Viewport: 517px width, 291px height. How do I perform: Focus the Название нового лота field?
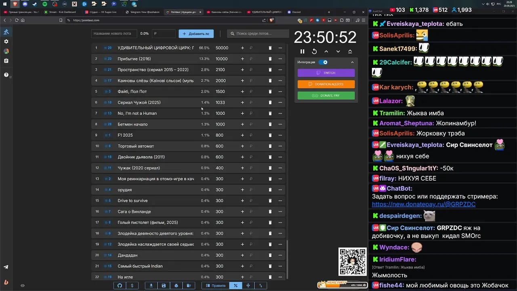pyautogui.click(x=115, y=34)
